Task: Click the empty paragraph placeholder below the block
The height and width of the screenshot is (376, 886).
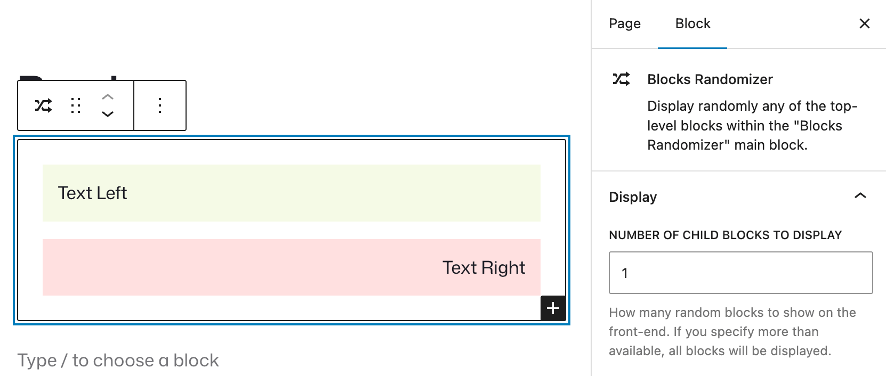Action: pos(118,360)
